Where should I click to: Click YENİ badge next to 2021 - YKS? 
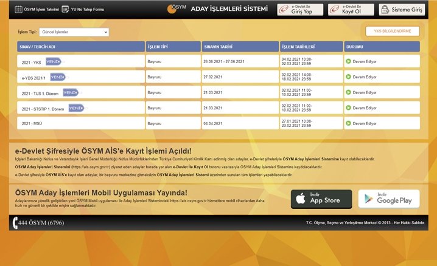tap(53, 61)
